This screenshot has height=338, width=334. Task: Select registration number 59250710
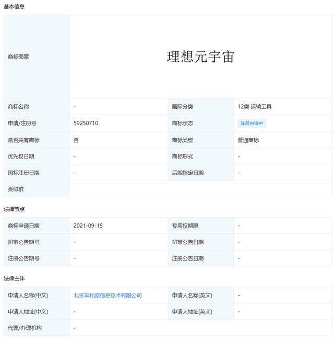tap(86, 123)
